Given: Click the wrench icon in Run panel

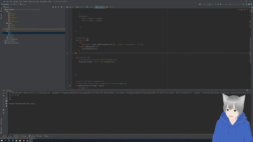Looking at the screenshot, I should pos(4,95).
